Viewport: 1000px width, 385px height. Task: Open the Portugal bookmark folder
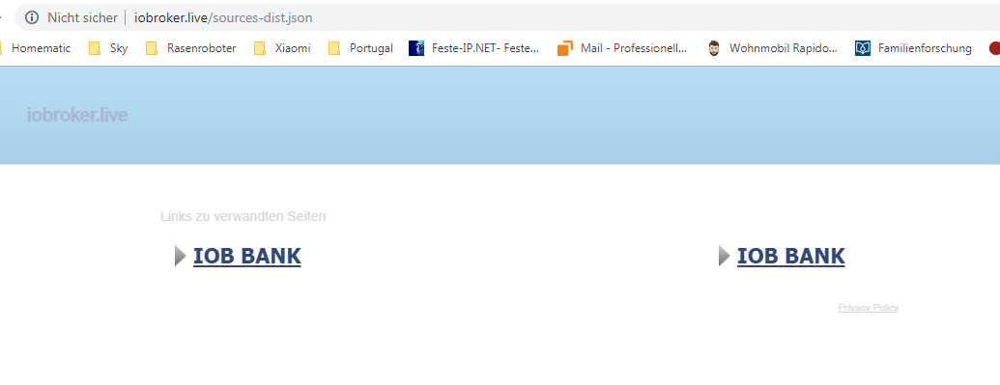pos(361,48)
